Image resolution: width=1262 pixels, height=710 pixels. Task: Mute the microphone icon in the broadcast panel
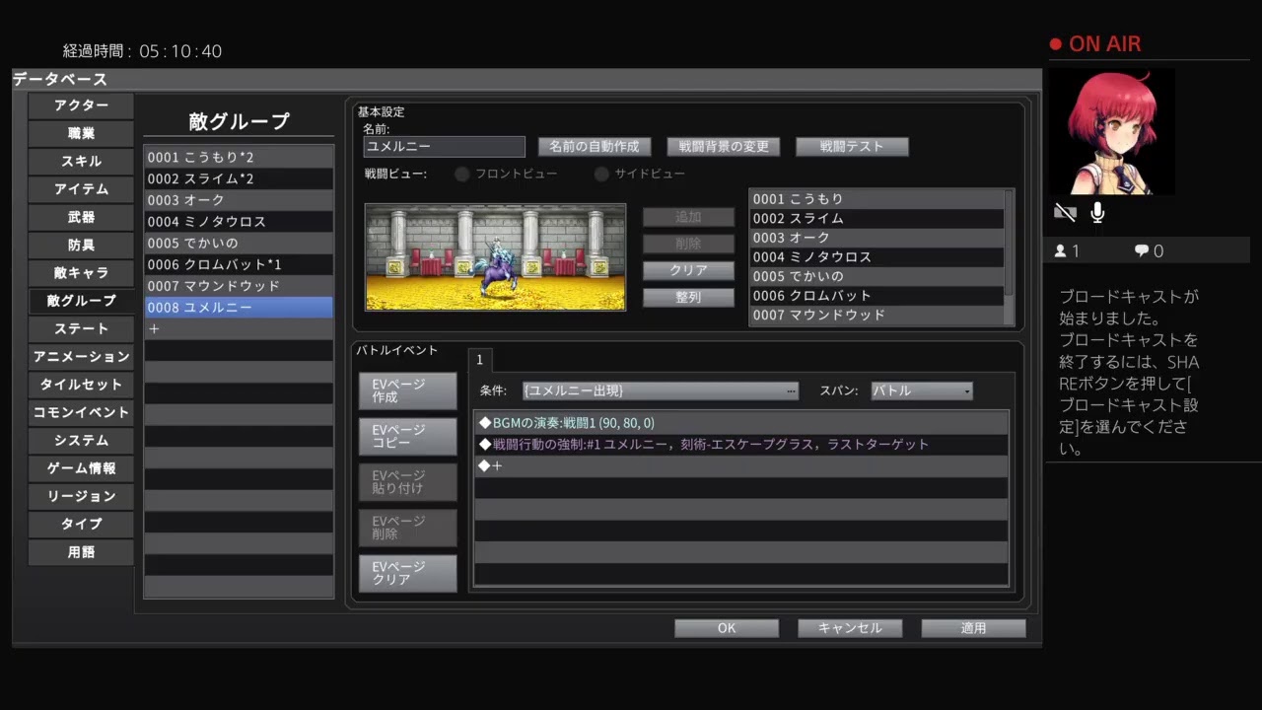(1095, 212)
